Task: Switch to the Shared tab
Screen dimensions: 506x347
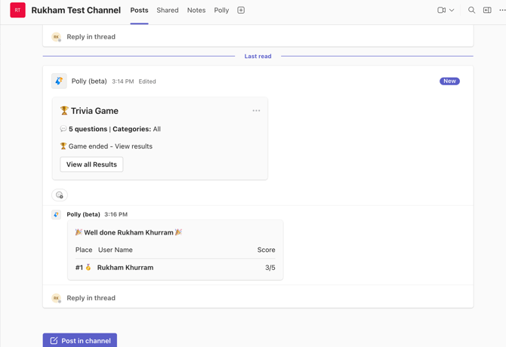Action: [x=168, y=11]
